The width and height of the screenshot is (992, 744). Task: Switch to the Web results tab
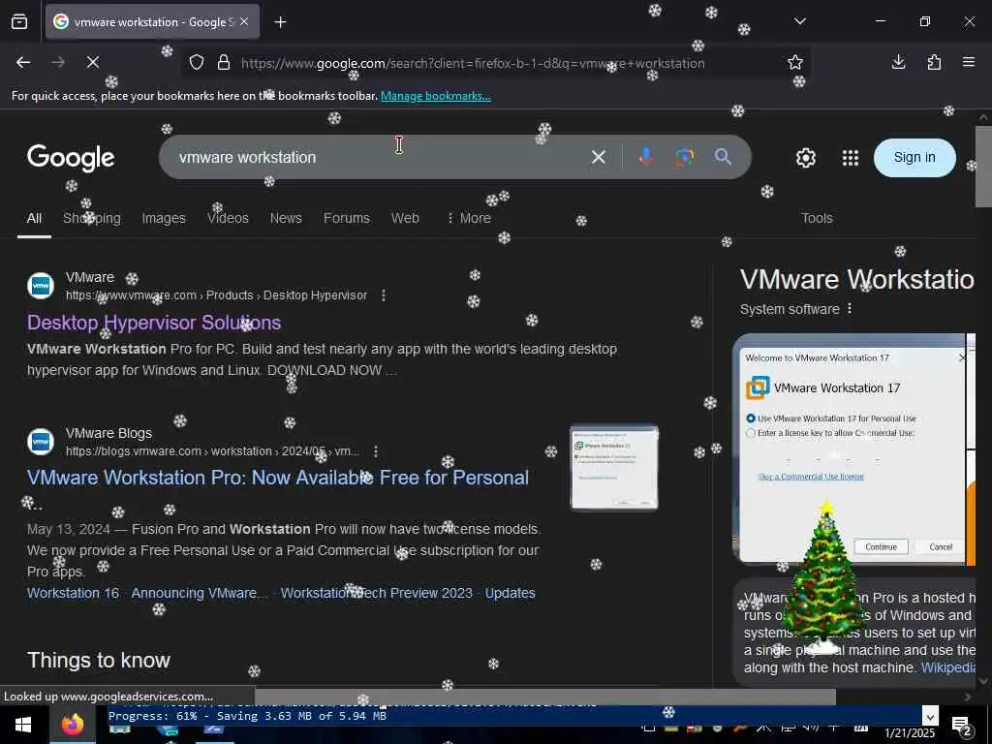pos(405,218)
